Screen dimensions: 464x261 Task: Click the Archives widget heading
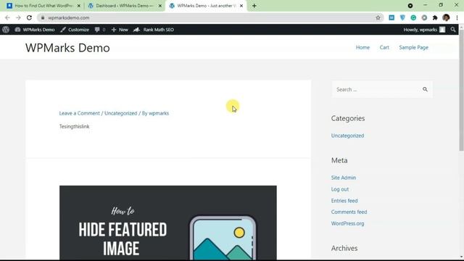(344, 248)
